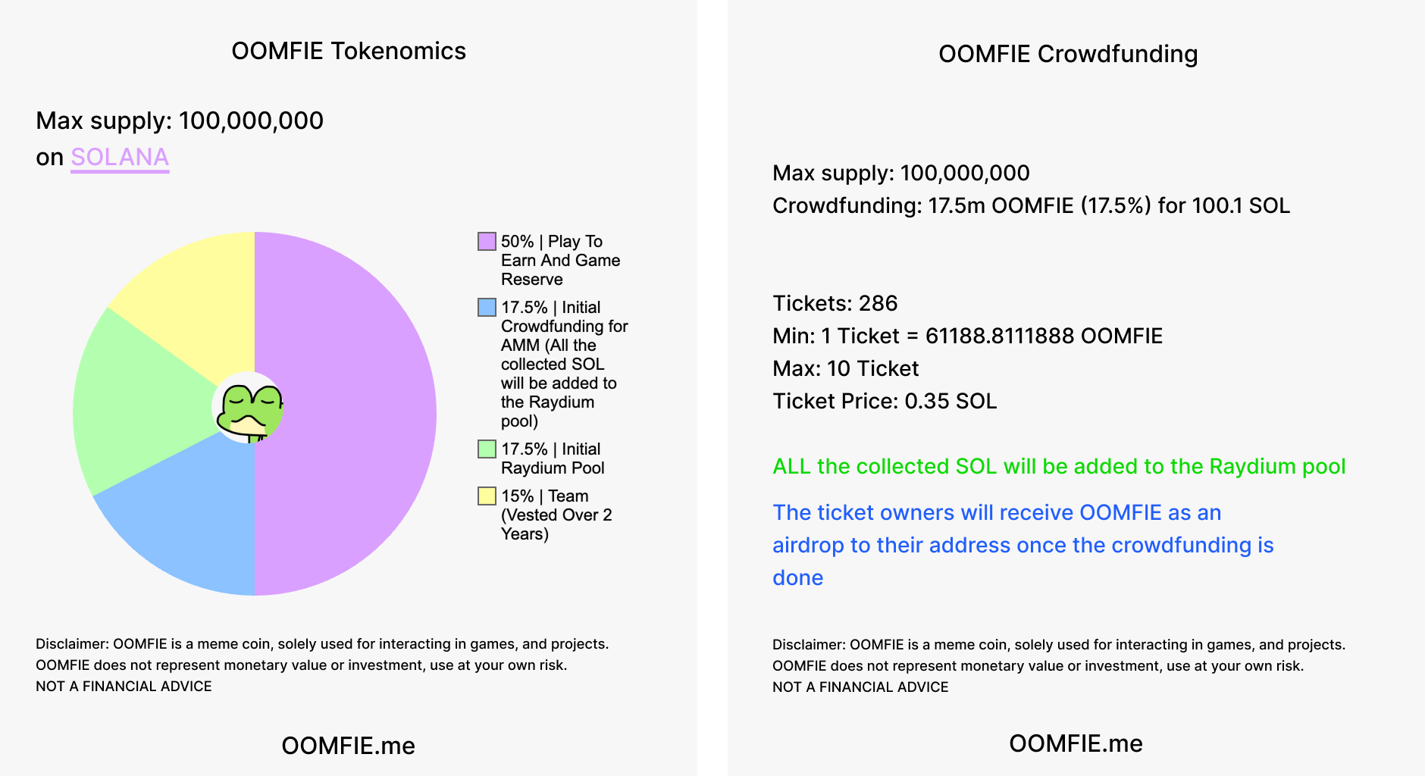1425x776 pixels.
Task: Click the green pie chart slice
Action: click(136, 402)
